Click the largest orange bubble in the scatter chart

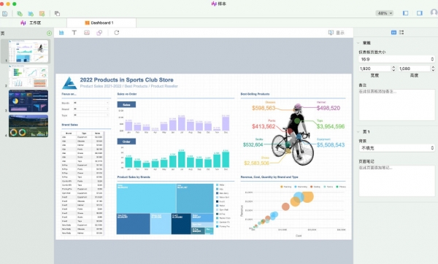tap(307, 196)
